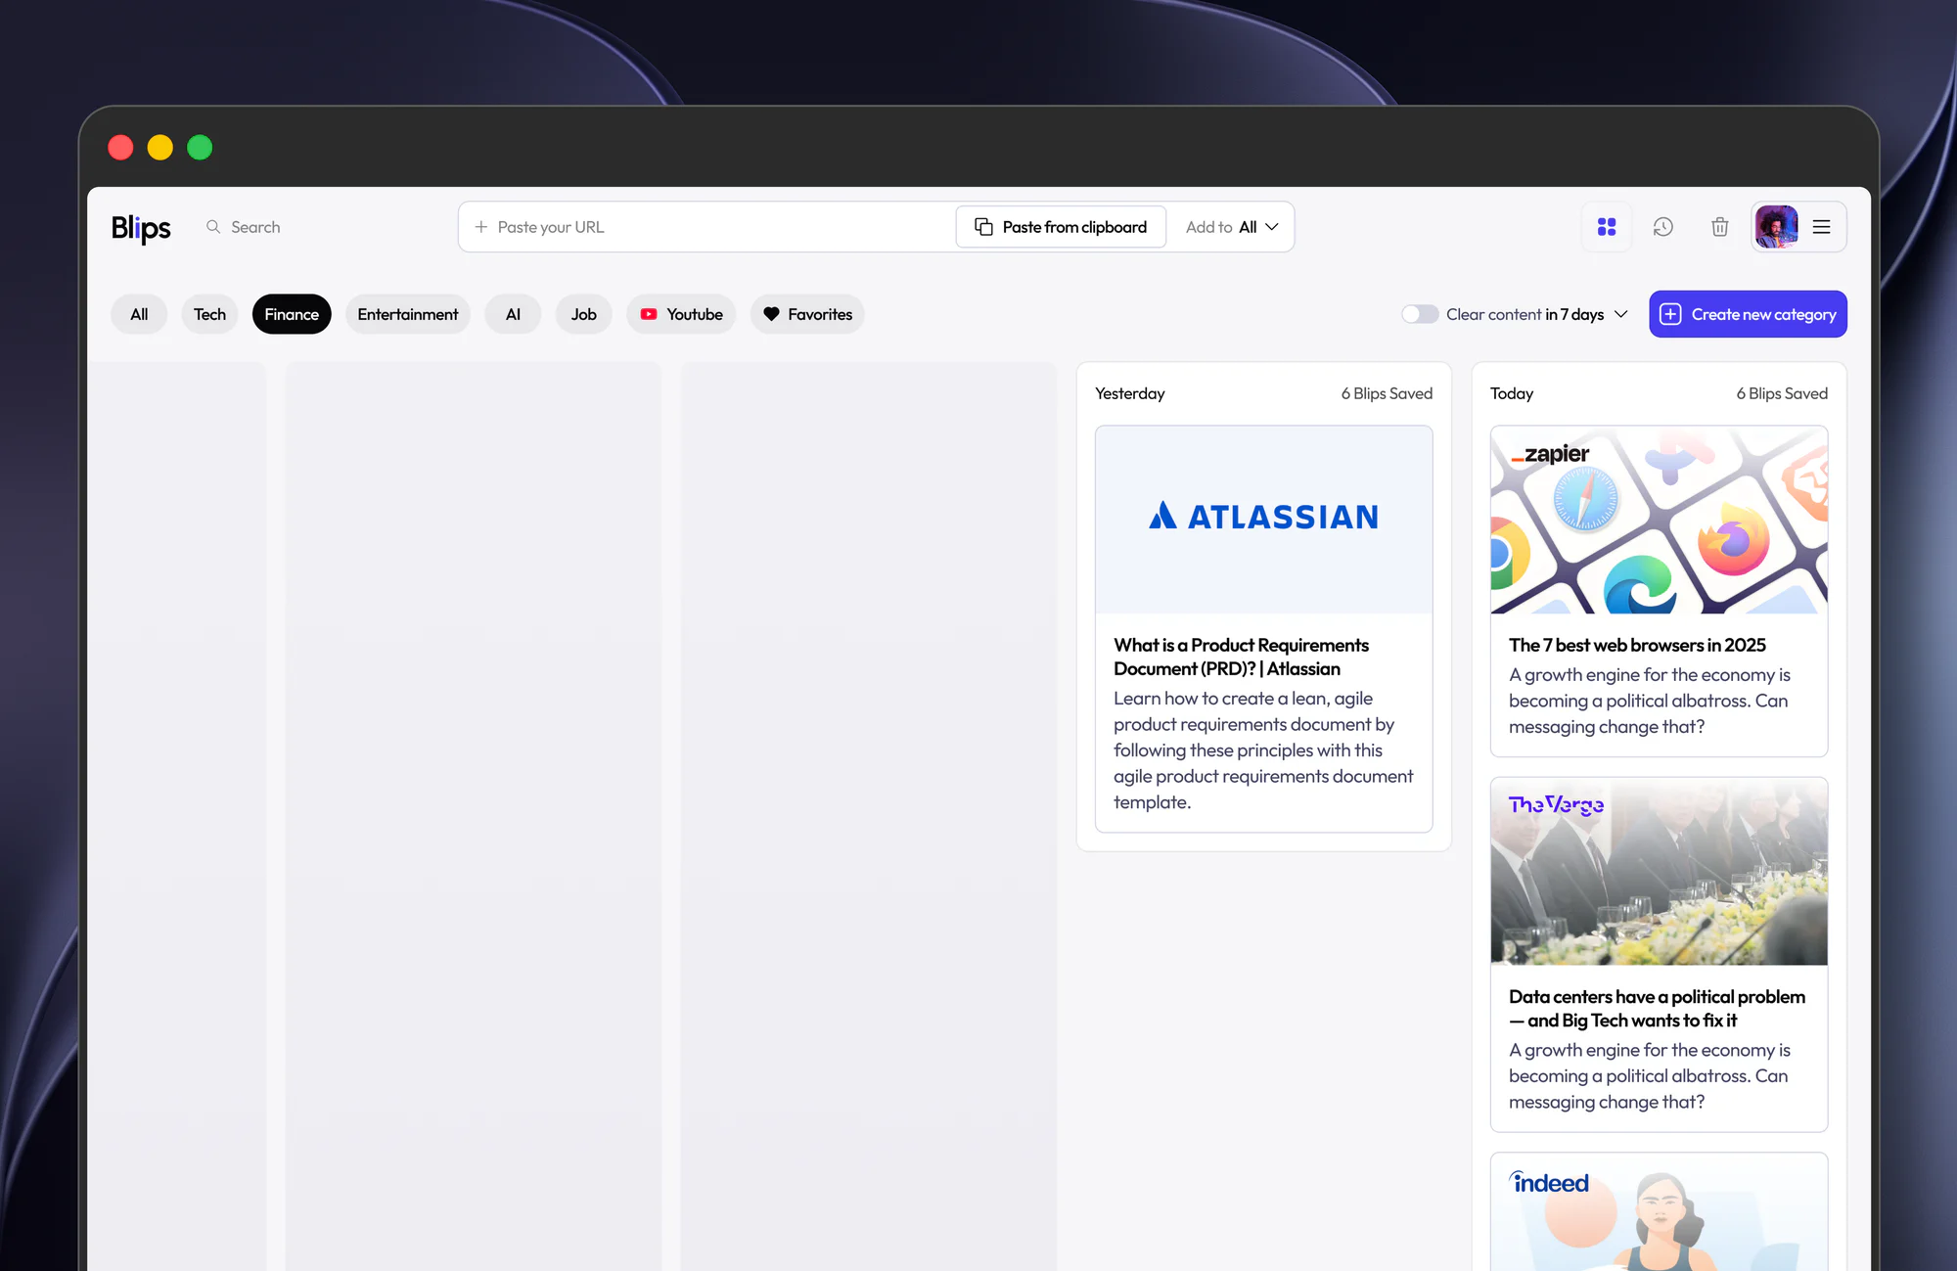The height and width of the screenshot is (1271, 1957).
Task: Open 'The 7 best web browsers in 2025'
Action: 1637,645
